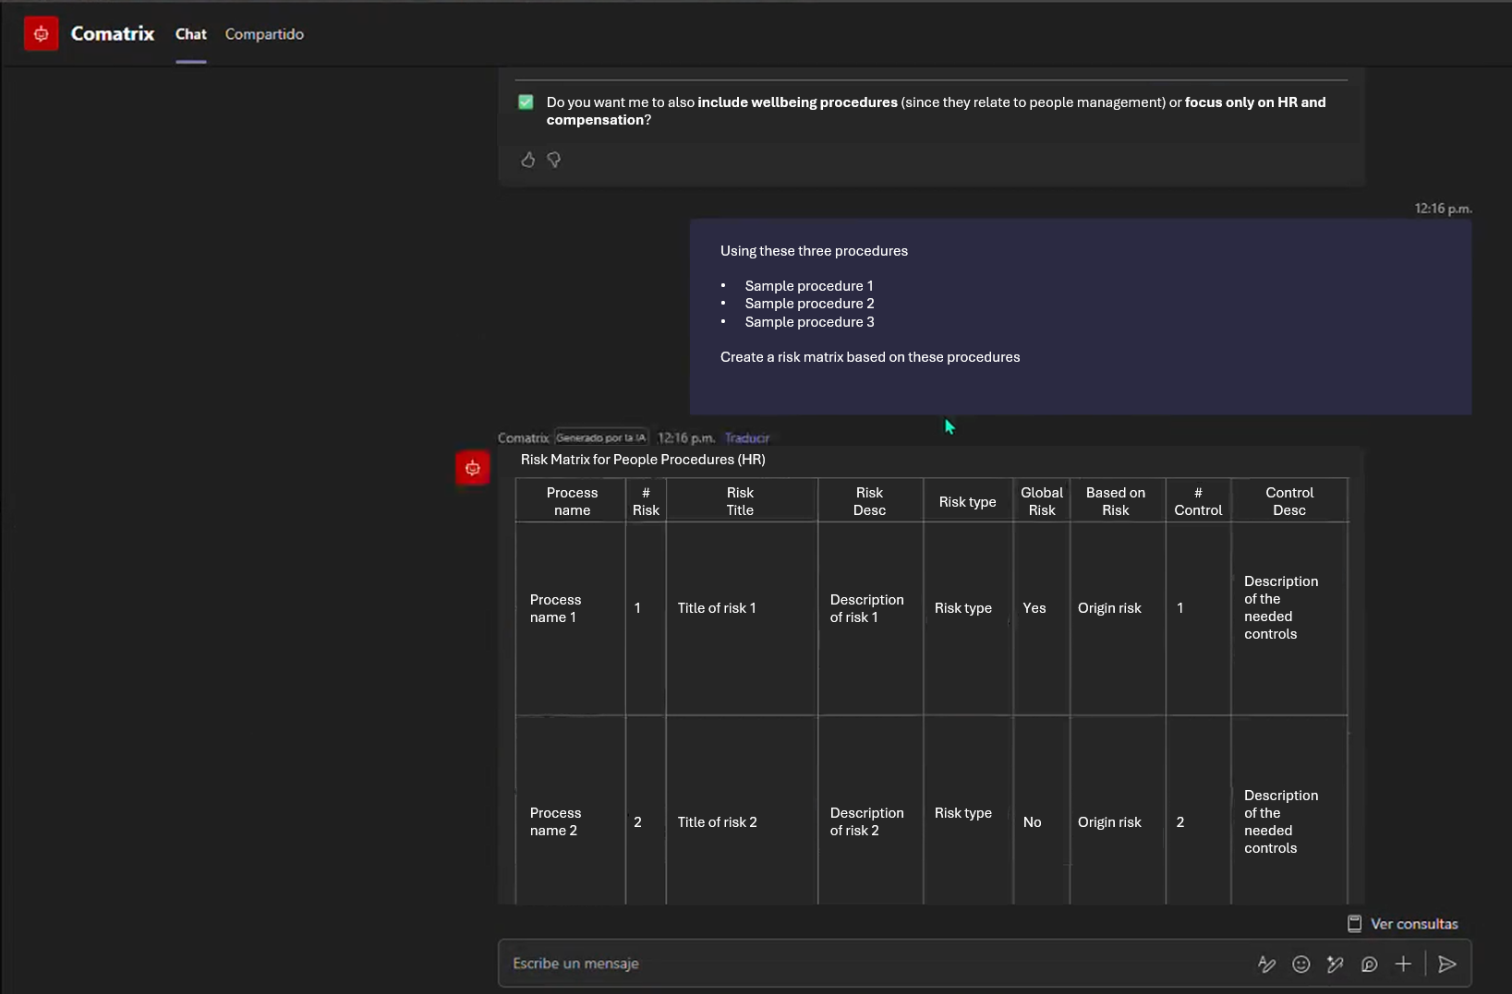Give a thumbs down to the bot message
The height and width of the screenshot is (994, 1512).
point(554,160)
